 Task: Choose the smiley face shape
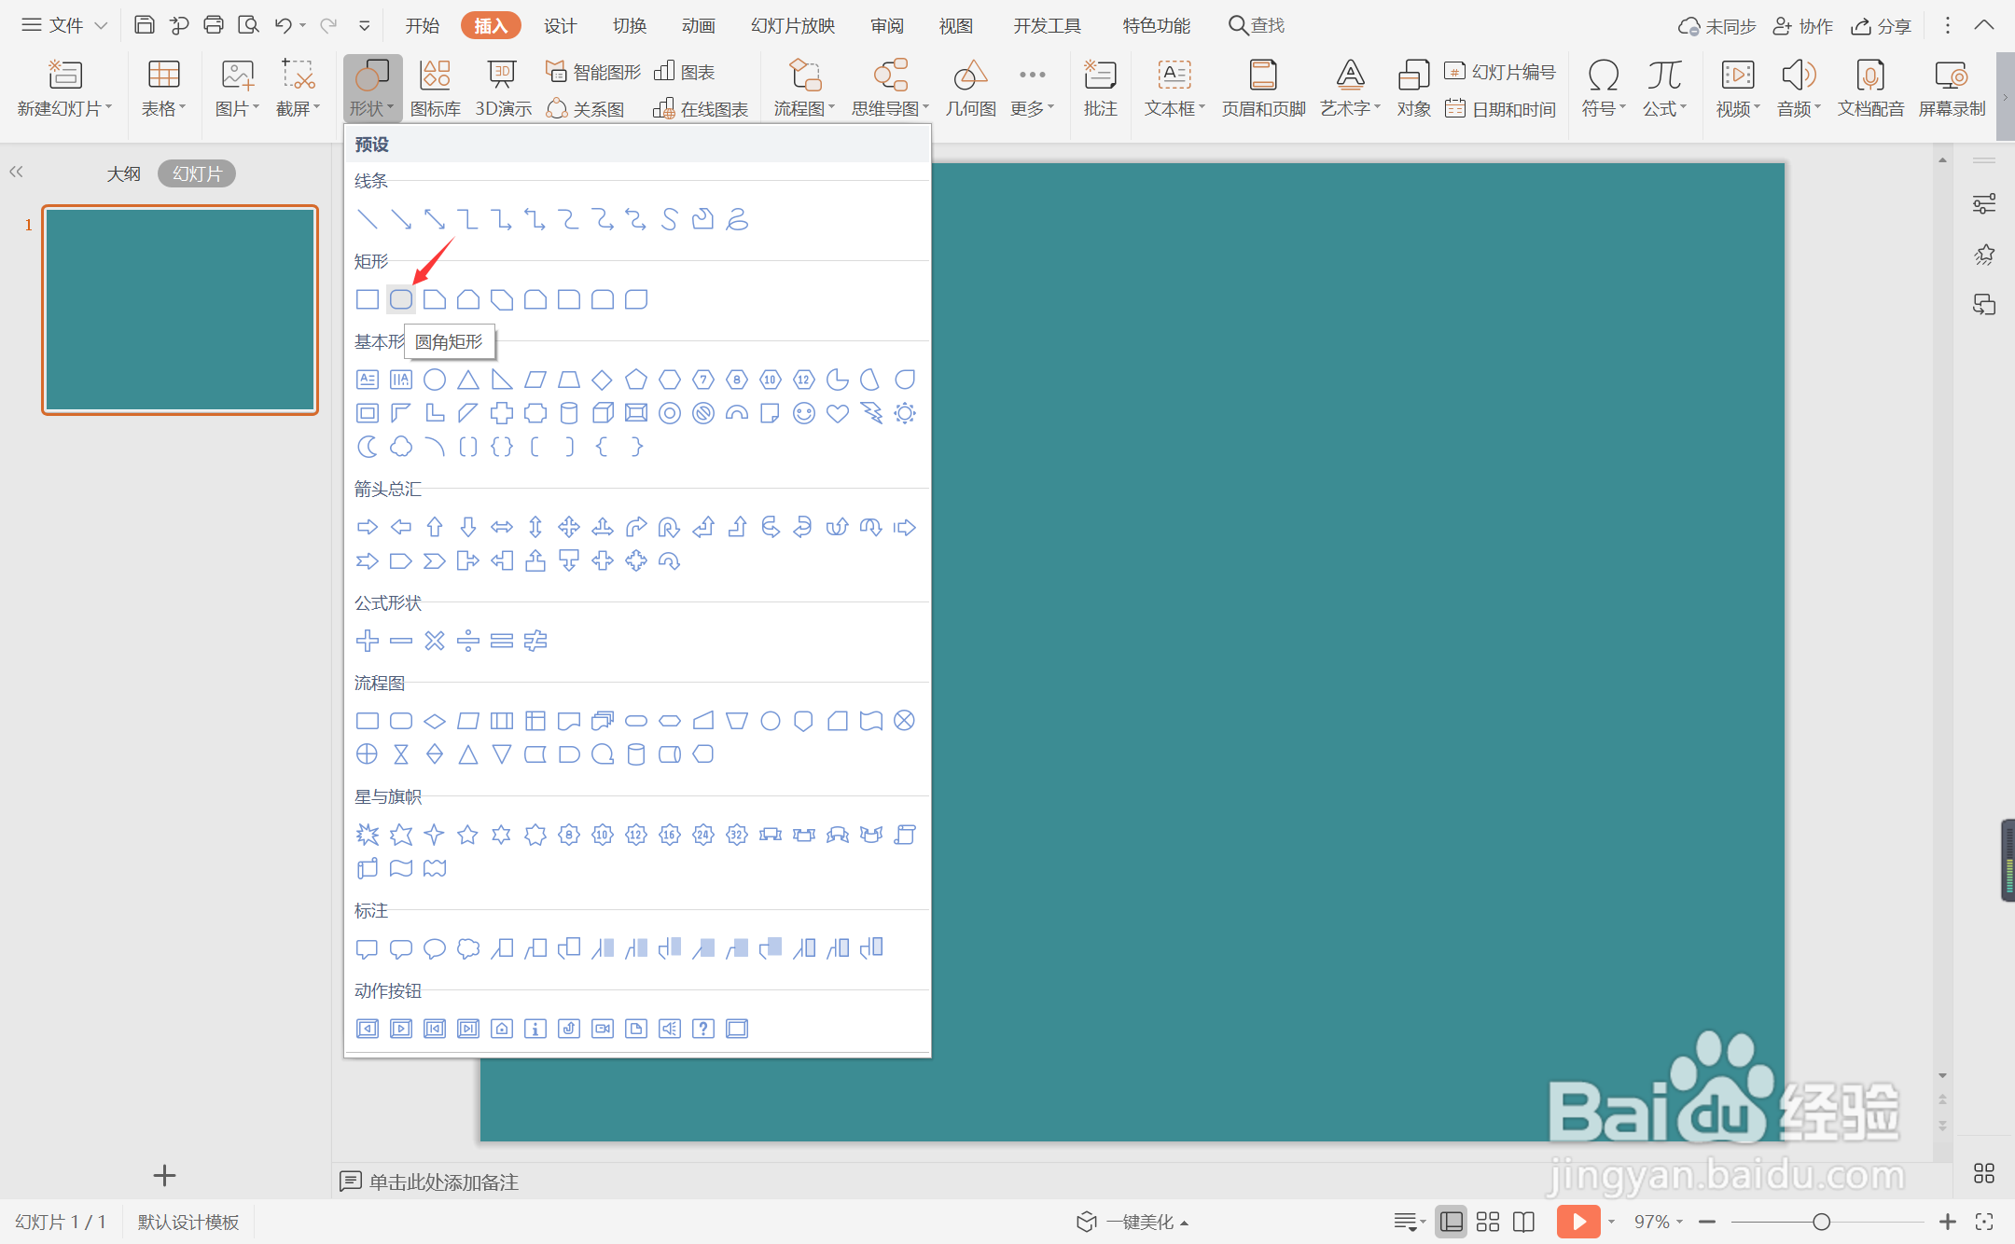click(804, 413)
